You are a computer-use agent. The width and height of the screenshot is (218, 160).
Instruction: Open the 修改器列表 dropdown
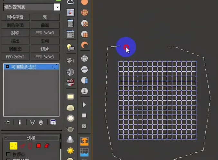click(57, 7)
